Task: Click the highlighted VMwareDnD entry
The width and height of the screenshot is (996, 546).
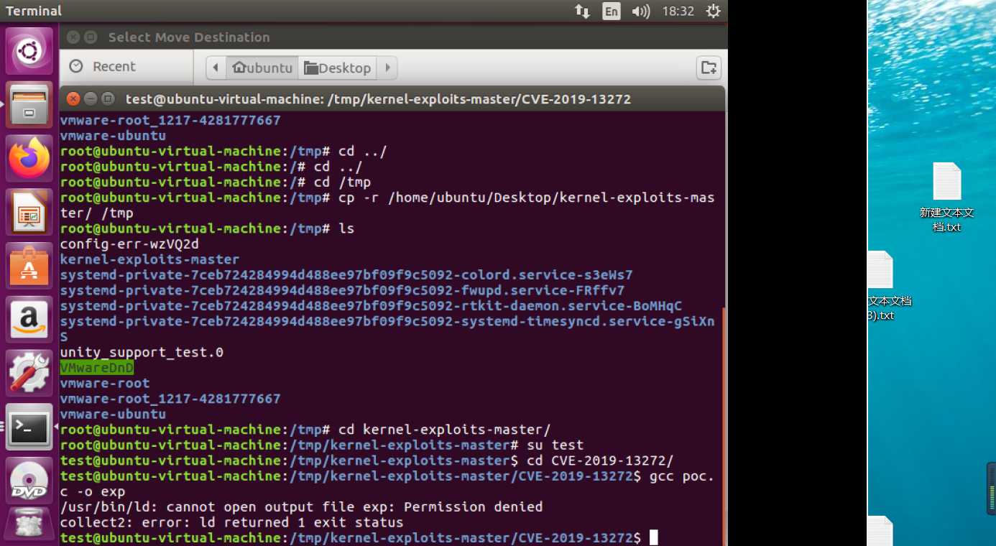Action: tap(97, 368)
